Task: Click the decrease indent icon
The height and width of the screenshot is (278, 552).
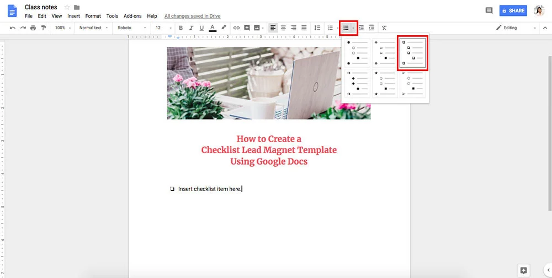Action: point(361,28)
